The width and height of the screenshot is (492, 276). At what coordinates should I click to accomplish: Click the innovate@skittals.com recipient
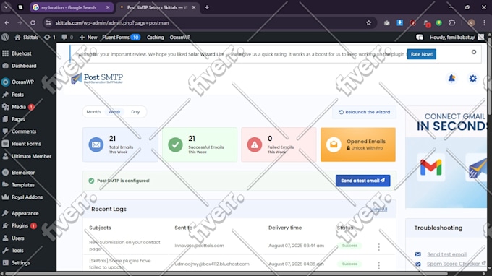[199, 246]
